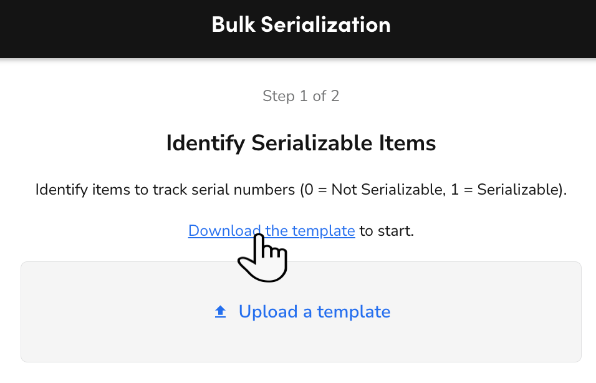Screen dimensions: 596x383
Task: Click "template" in the upload button label
Action: 353,312
